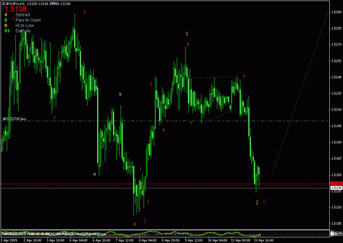This screenshot has height=243, width=343.
Task: Select the red 5 wave label below yellow 1
Action: click(x=188, y=44)
